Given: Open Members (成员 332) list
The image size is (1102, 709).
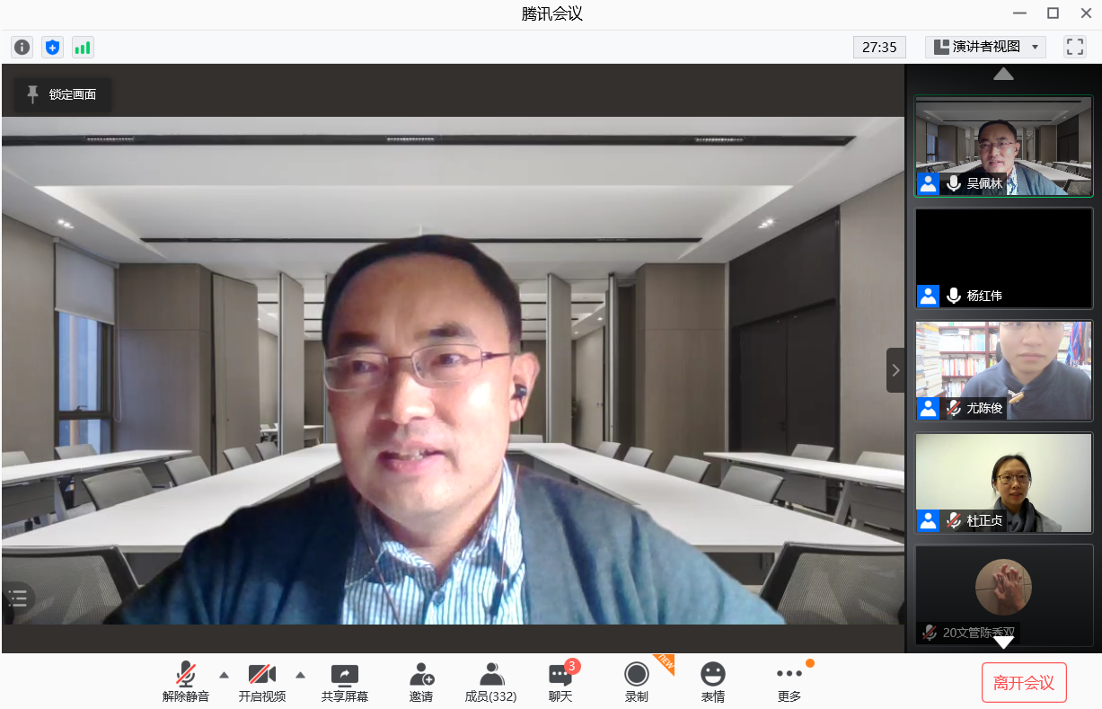Looking at the screenshot, I should coord(490,682).
